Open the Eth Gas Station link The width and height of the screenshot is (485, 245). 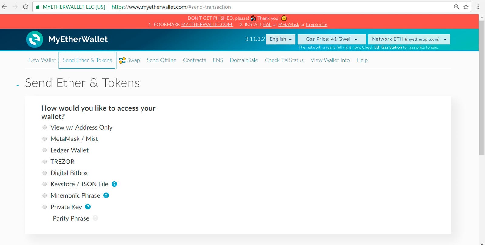(388, 47)
